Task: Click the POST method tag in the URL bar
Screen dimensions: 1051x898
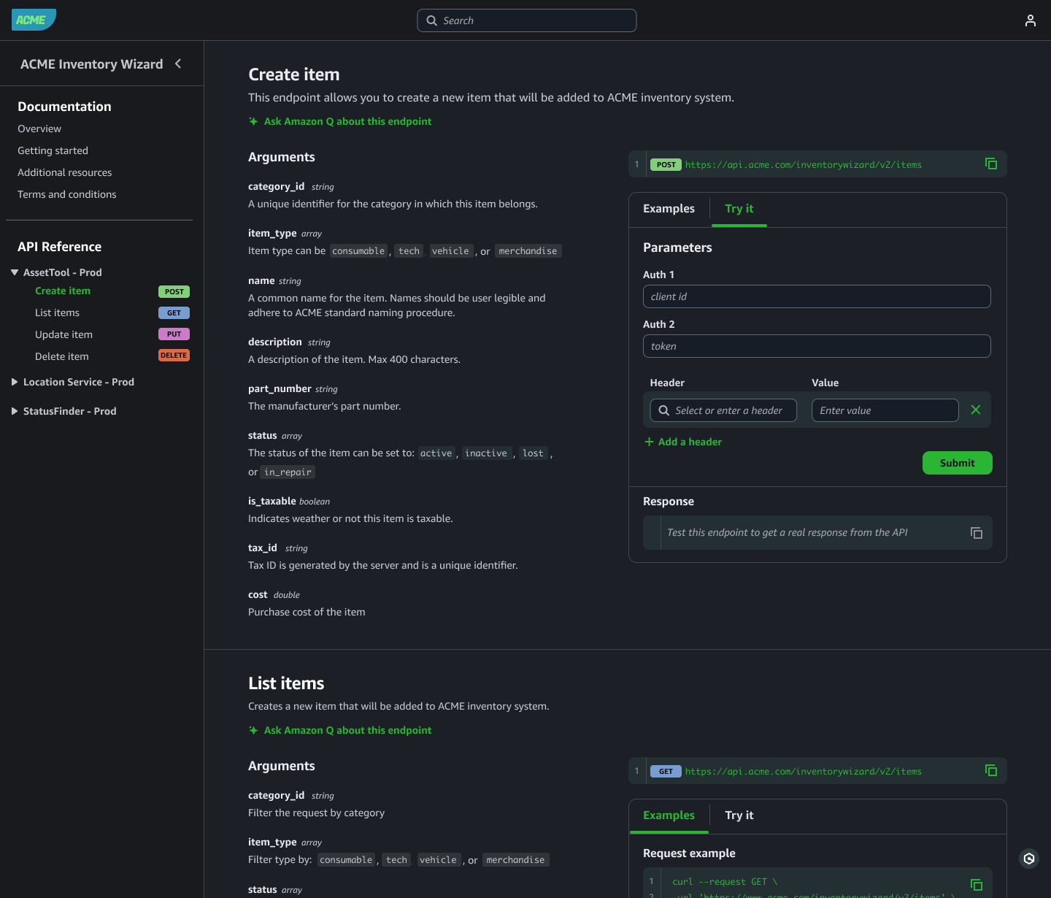Action: [666, 164]
